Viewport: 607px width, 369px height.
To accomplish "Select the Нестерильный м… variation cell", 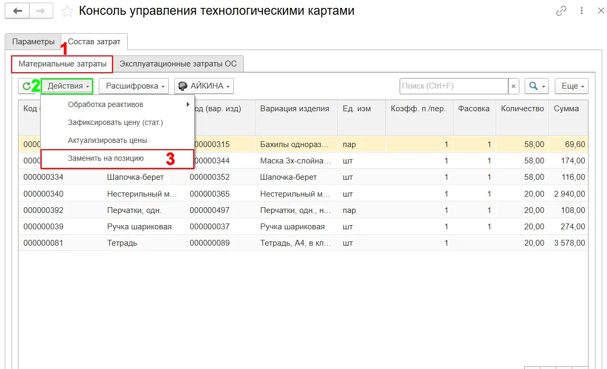I will [x=296, y=194].
